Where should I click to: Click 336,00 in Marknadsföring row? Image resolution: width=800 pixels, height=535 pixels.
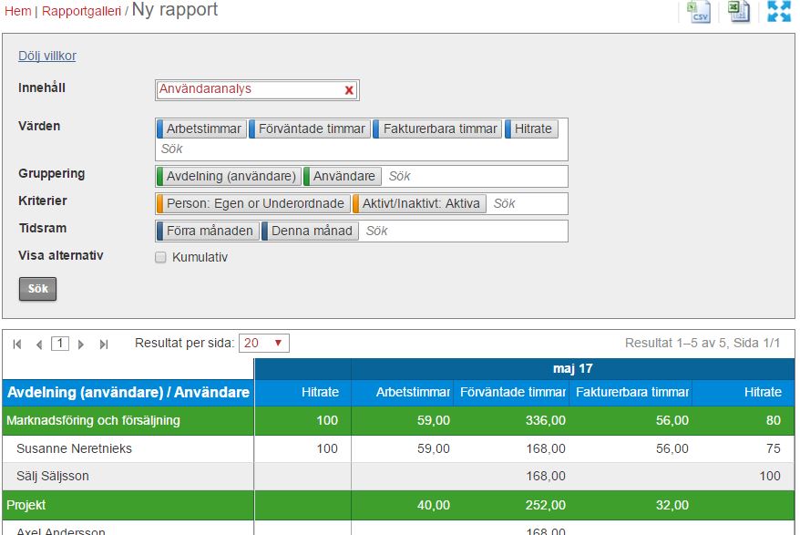pyautogui.click(x=546, y=421)
